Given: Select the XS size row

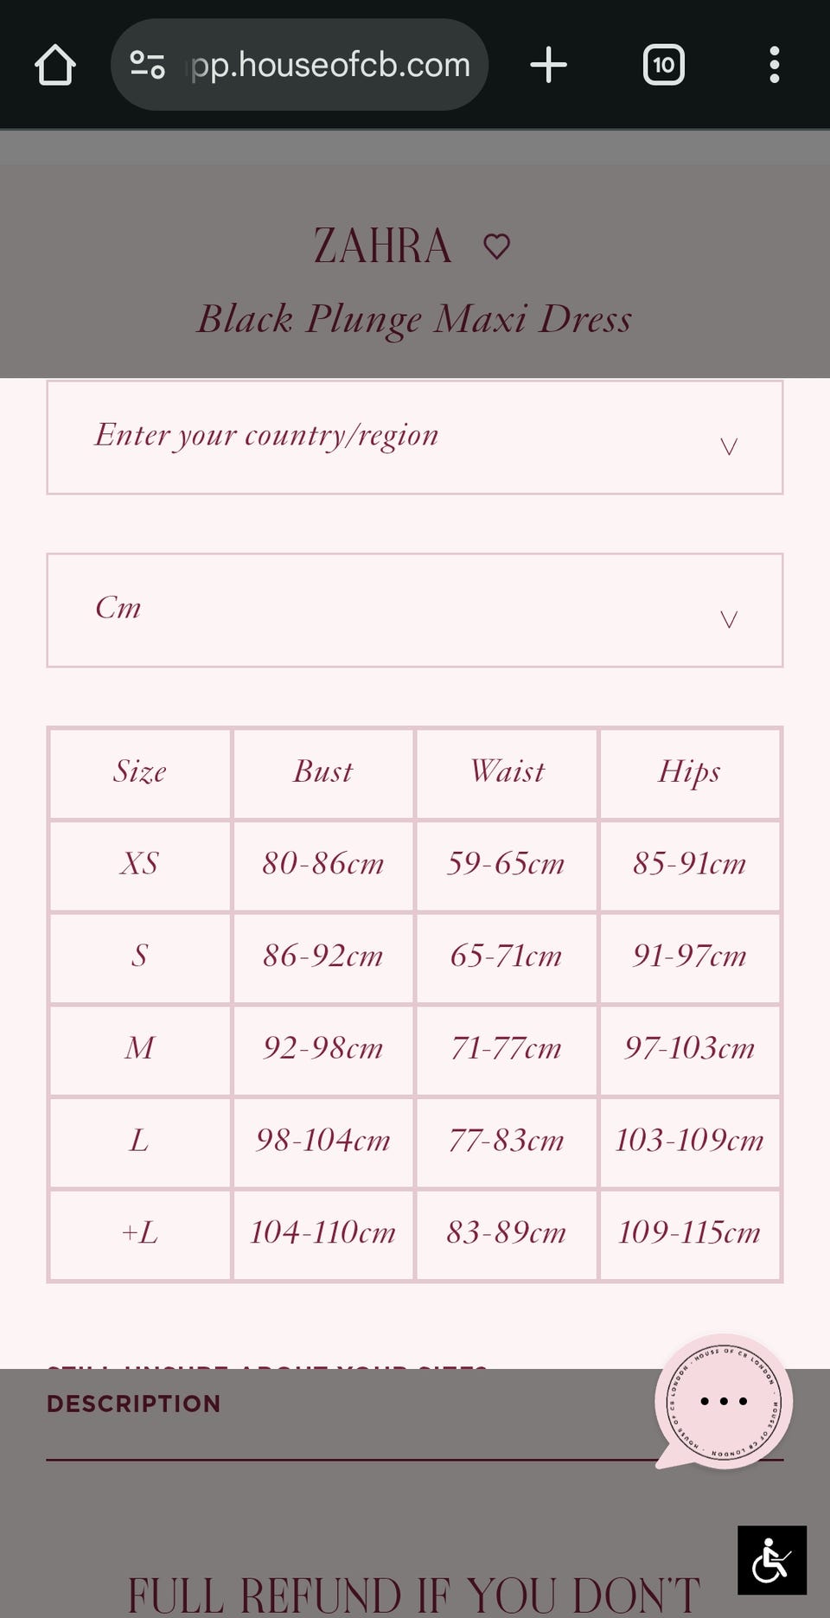Looking at the screenshot, I should [139, 863].
